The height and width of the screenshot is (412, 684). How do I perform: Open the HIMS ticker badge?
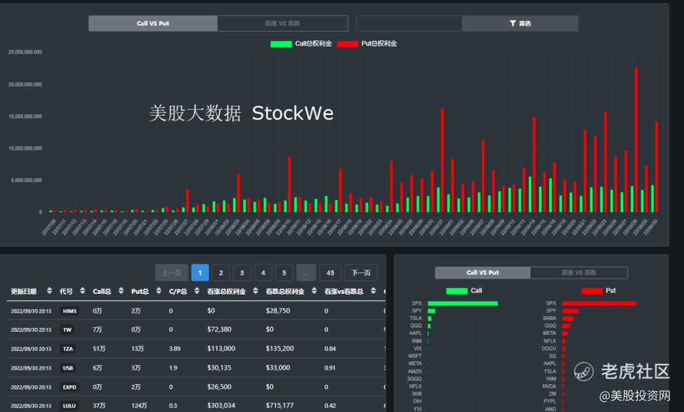point(70,311)
